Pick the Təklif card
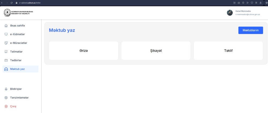This screenshot has height=113, width=268. click(228, 50)
